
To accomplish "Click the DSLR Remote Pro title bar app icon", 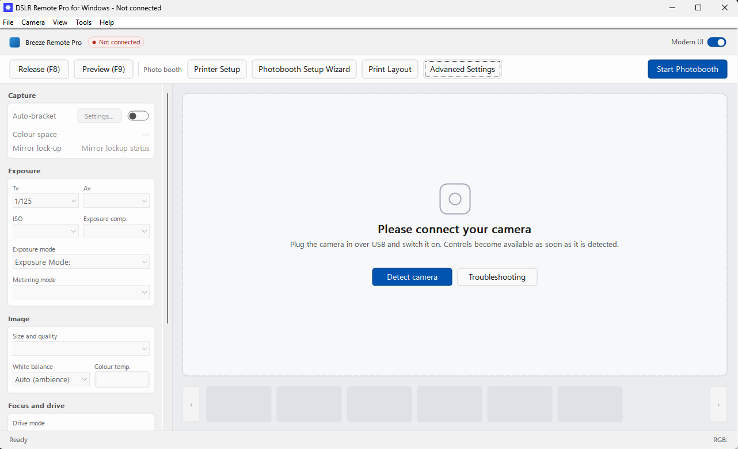I will [x=8, y=7].
